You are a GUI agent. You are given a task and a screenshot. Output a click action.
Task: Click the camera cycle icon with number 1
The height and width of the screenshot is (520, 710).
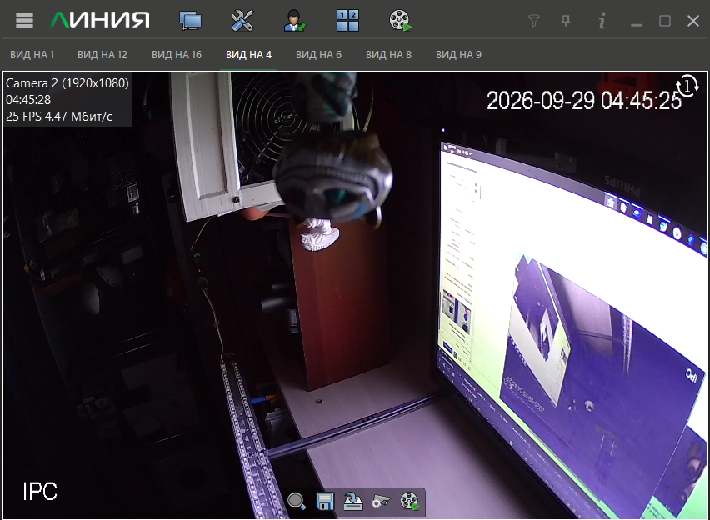[x=687, y=86]
